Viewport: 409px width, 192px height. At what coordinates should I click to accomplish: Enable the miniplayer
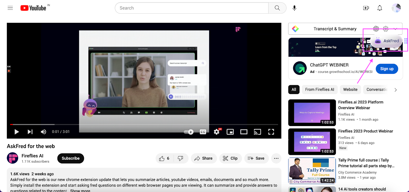(230, 132)
